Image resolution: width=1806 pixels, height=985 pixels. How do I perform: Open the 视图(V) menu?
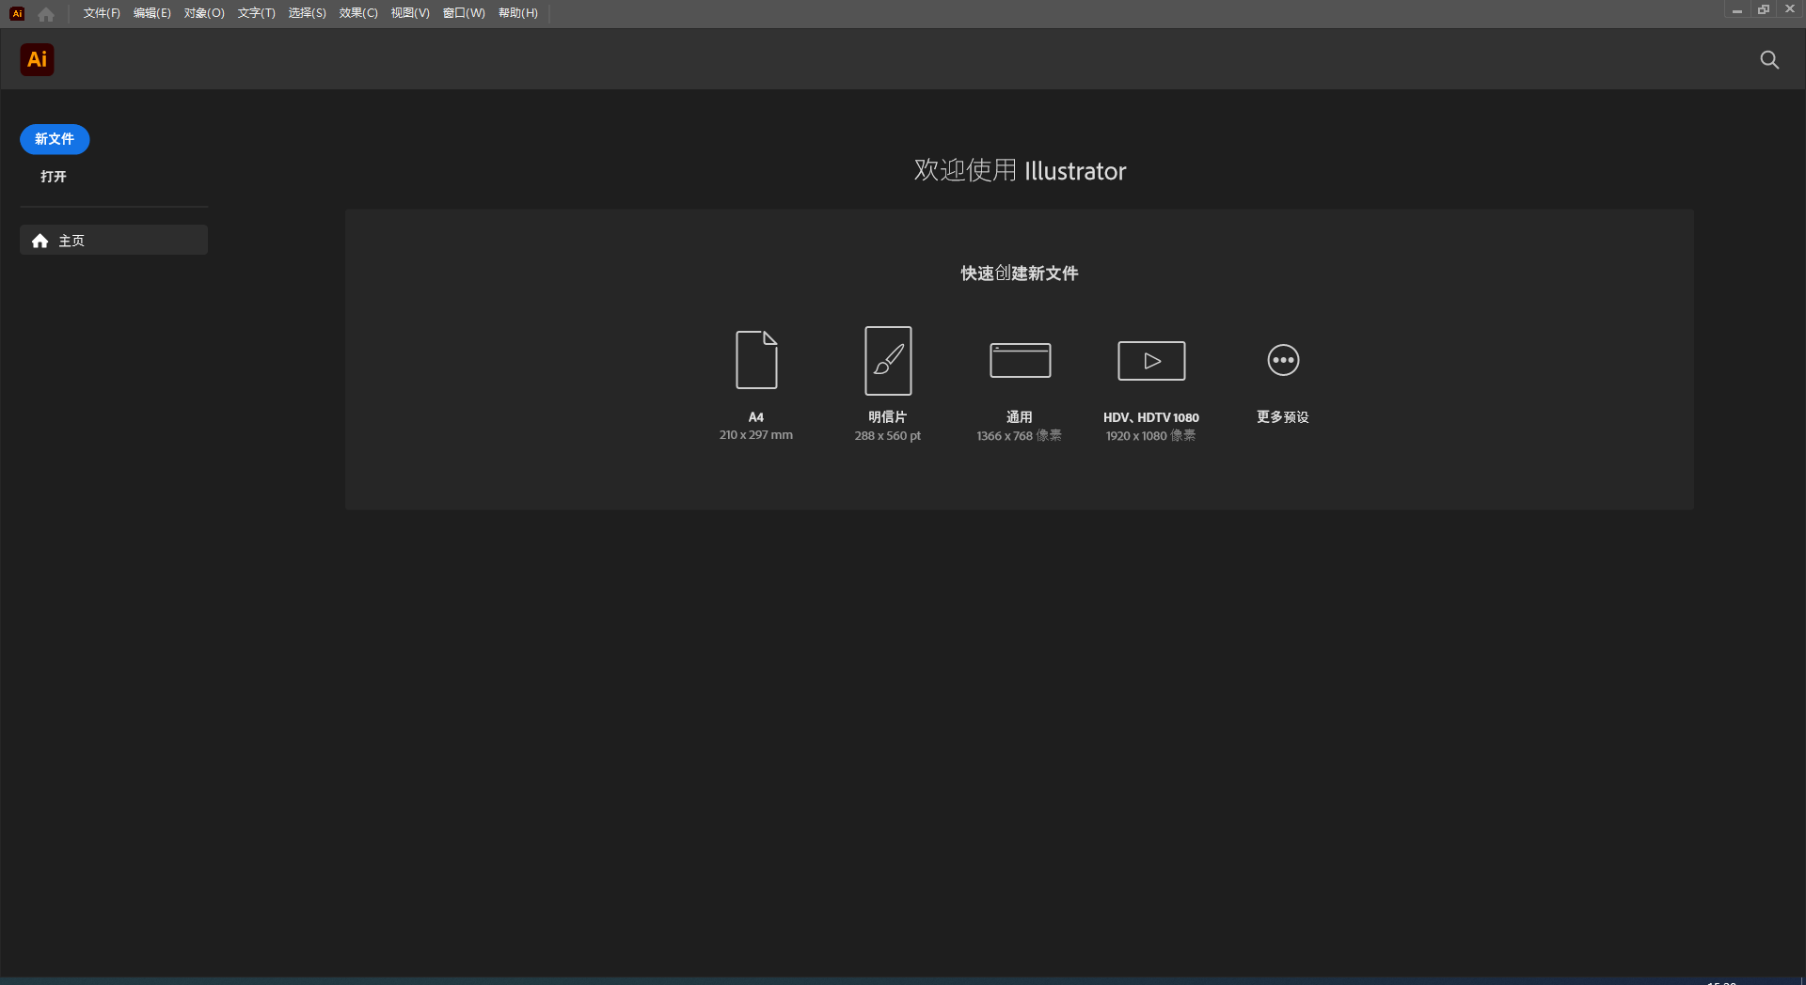408,13
